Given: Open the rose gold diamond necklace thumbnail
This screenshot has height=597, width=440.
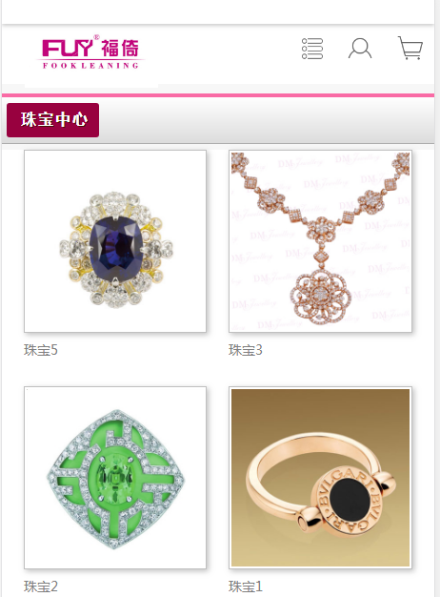Looking at the screenshot, I should coord(320,241).
